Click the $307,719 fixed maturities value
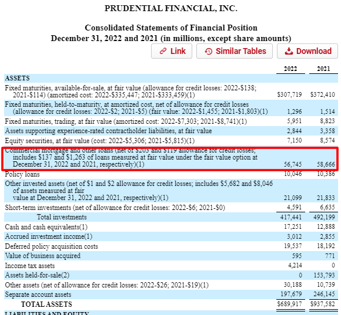 click(289, 94)
